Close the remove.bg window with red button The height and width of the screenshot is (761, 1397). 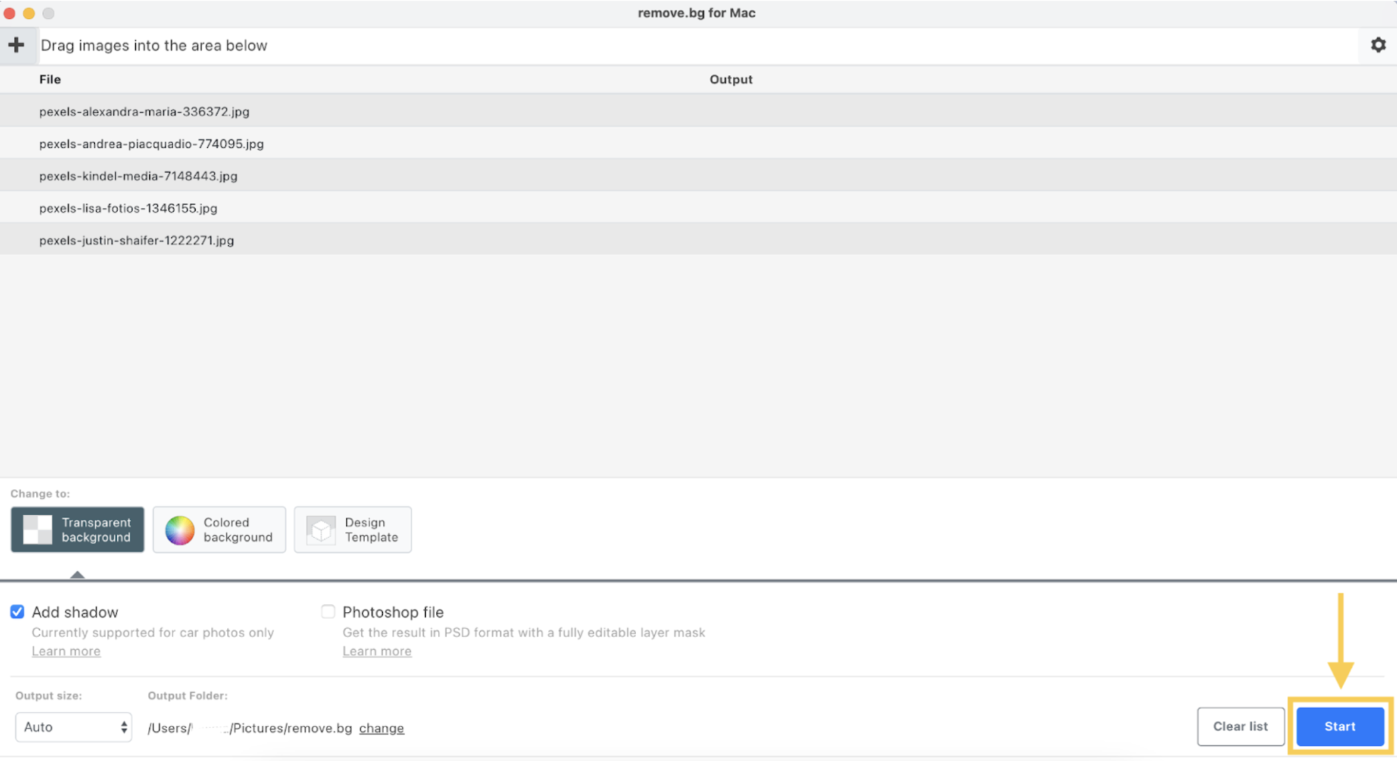point(10,13)
